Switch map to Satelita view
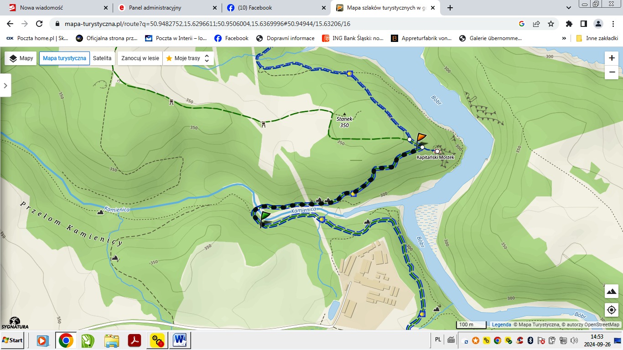The height and width of the screenshot is (350, 623). coord(102,58)
